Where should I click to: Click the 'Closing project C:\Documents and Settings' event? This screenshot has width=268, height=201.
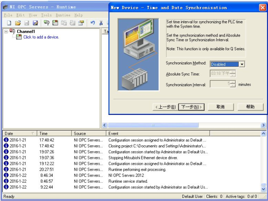(157, 146)
